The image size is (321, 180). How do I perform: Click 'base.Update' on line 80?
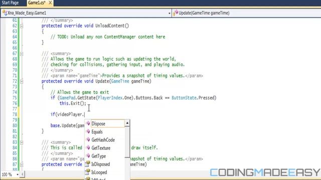pos(63,125)
